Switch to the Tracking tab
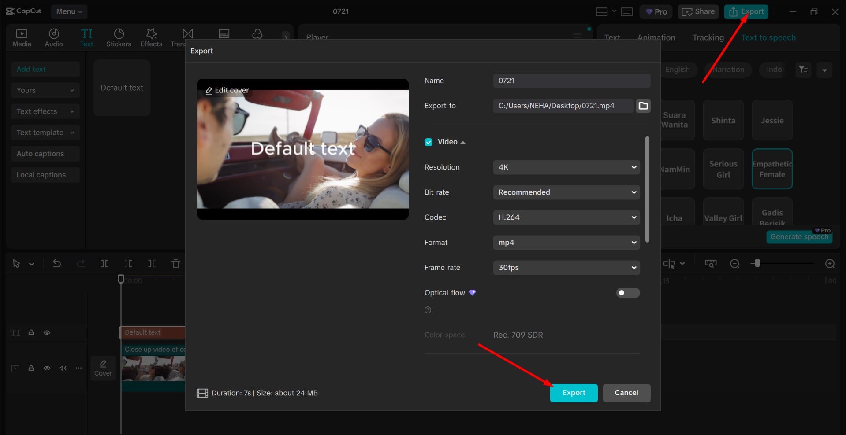 point(708,37)
